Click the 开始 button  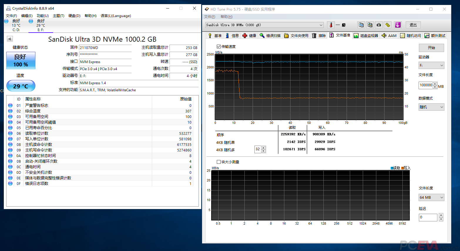coord(431,48)
